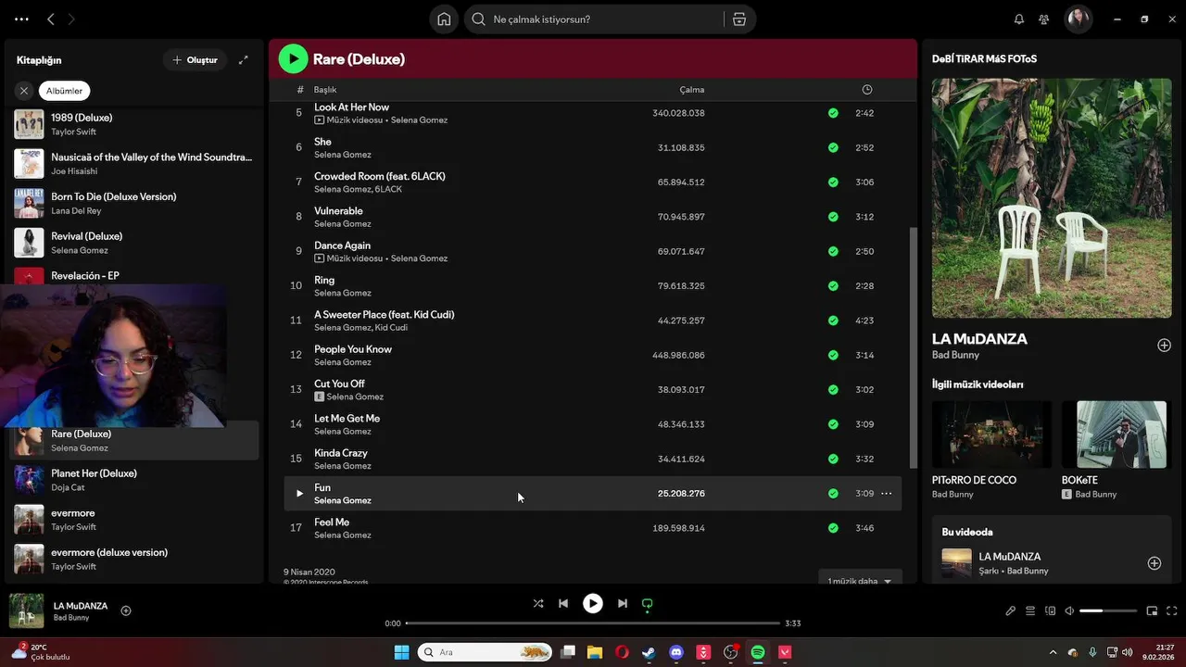Screen dimensions: 1186x667
Task: Toggle saved checkmark for Kinda Crazy
Action: [833, 459]
